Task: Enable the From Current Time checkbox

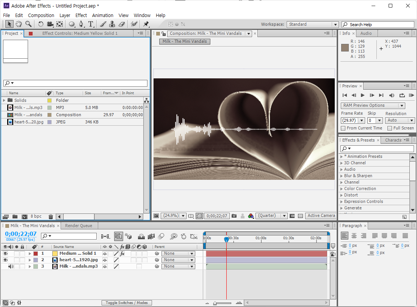Action: point(343,128)
